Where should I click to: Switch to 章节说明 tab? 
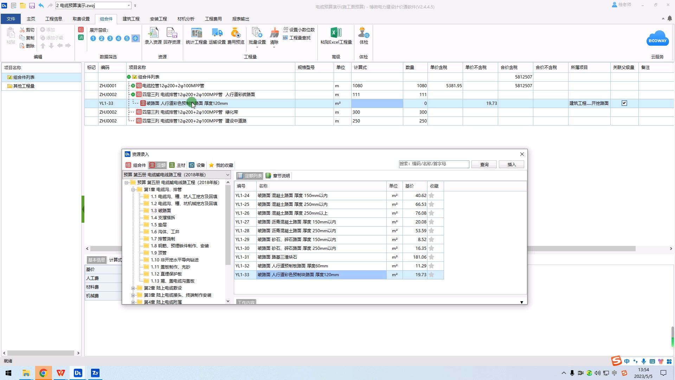coord(278,176)
